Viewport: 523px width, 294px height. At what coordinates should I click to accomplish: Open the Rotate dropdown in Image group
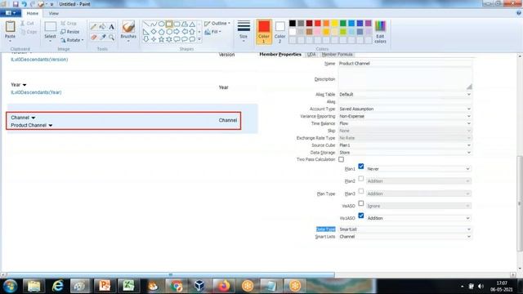point(72,40)
